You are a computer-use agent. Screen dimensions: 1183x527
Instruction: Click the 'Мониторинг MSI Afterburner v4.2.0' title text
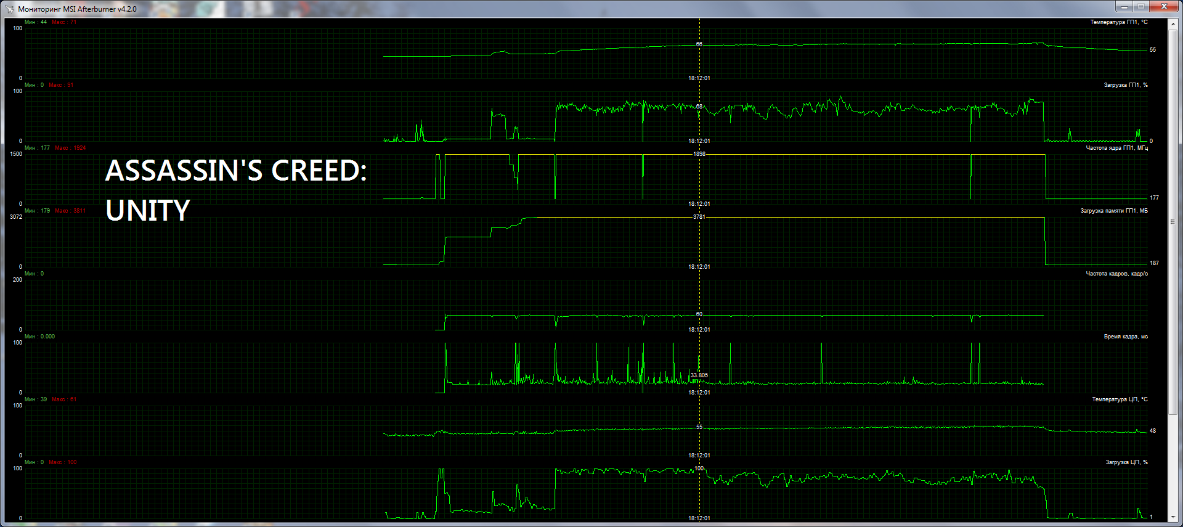pyautogui.click(x=77, y=9)
